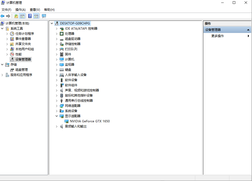The image size is (252, 181).
Task: Toggle the Show/Hide Action Pane icon
Action: pos(36,16)
